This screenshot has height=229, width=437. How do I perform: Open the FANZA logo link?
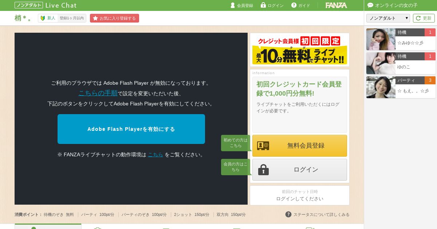[336, 5]
